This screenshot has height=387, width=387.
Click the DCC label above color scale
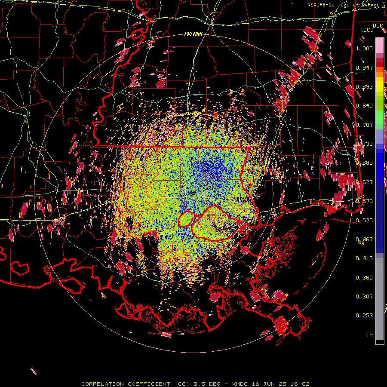378,26
